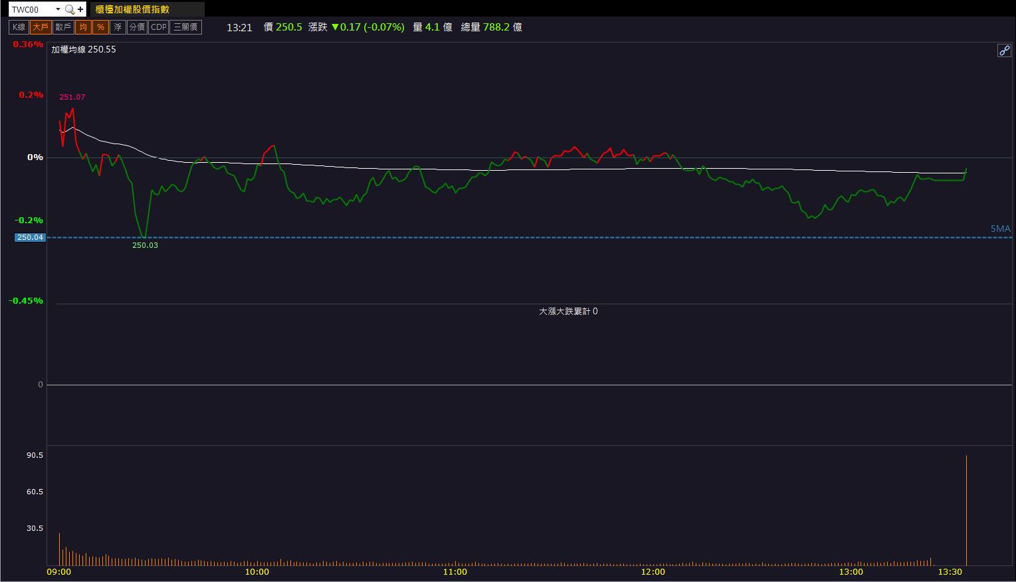The width and height of the screenshot is (1016, 582).
Task: Click the magnifier search icon beside TWC00
Action: (x=69, y=9)
